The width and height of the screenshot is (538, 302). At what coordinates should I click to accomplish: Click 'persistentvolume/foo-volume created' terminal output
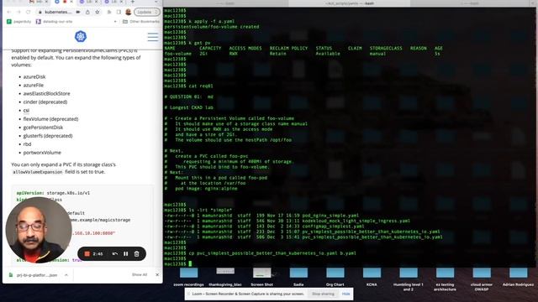coord(212,27)
